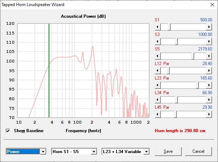Increase L45 Par with right arrow
This screenshot has height=162, width=218.
209,114
